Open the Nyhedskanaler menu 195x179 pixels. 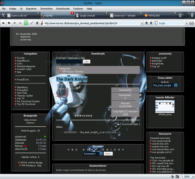click(x=63, y=8)
